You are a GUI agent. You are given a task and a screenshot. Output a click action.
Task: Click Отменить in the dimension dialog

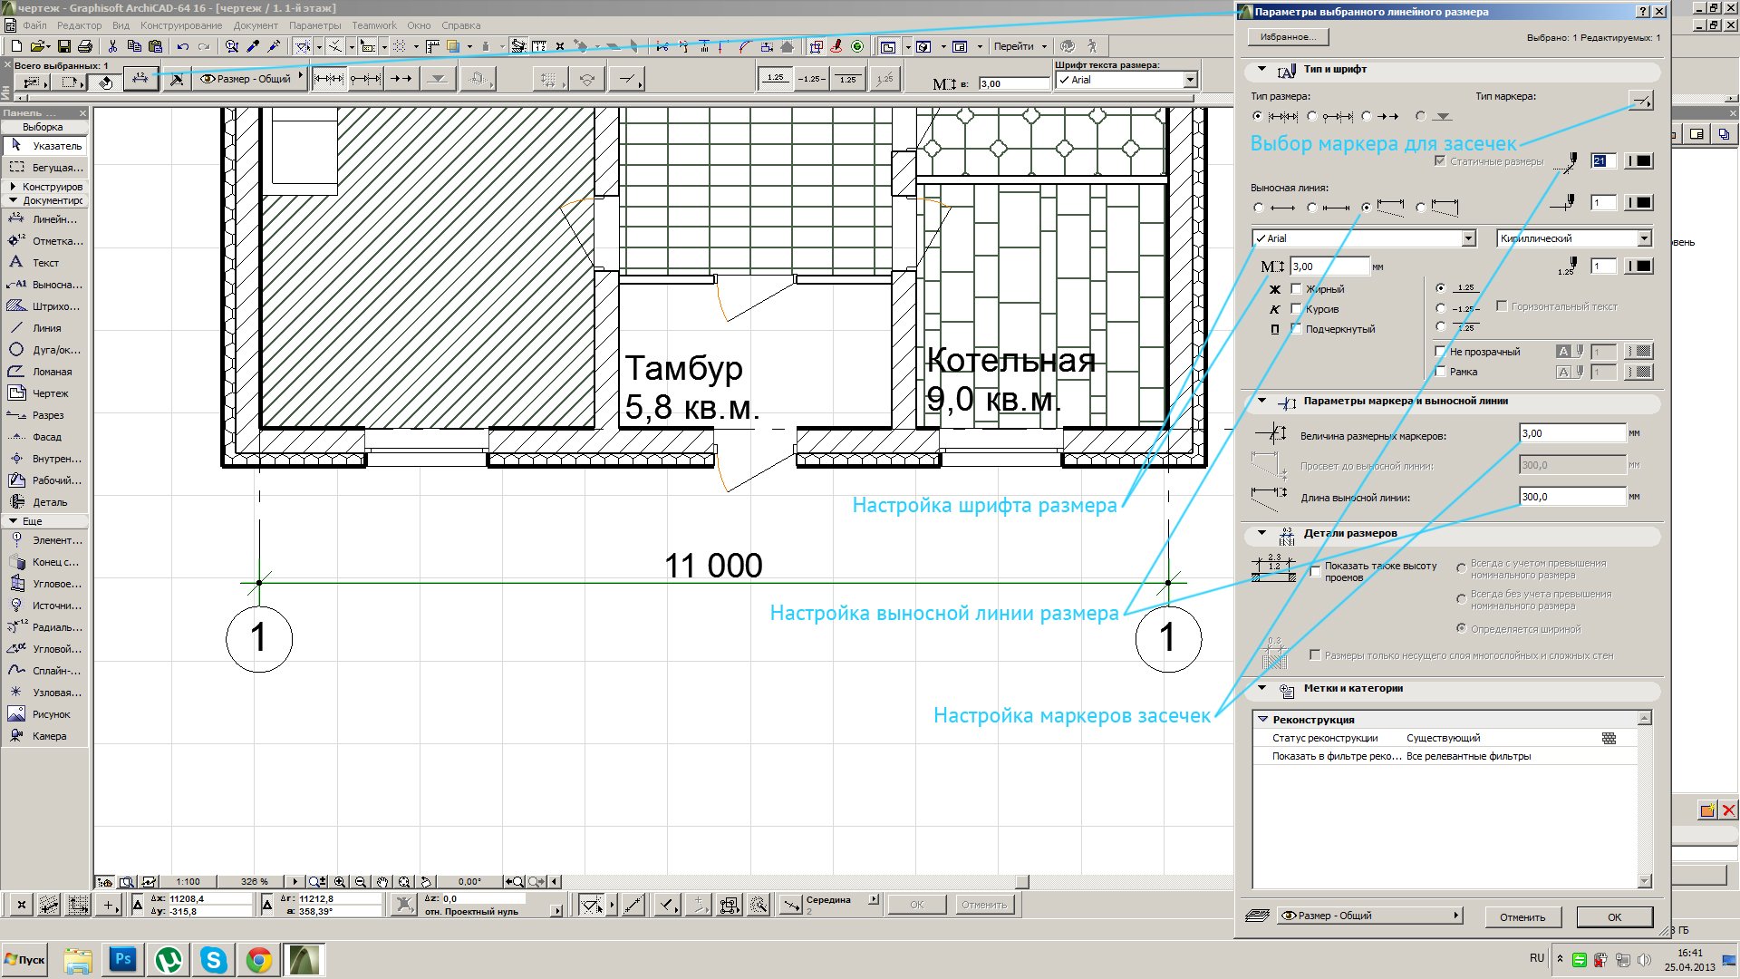click(1522, 916)
